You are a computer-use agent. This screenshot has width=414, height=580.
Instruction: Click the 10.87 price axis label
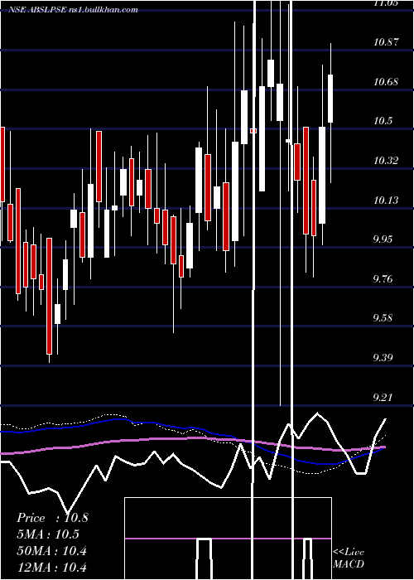click(386, 41)
